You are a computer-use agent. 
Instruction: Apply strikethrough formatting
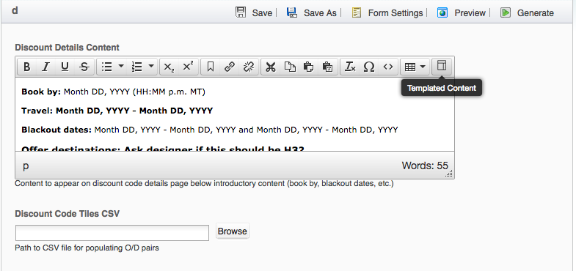point(84,67)
